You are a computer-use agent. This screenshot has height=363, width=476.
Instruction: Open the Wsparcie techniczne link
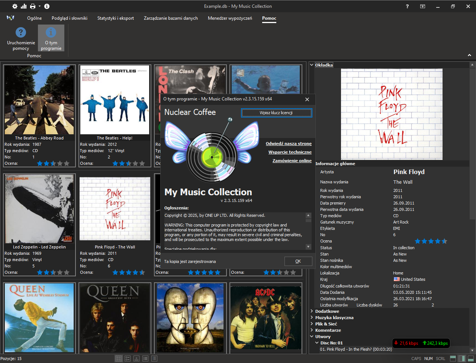coord(290,152)
